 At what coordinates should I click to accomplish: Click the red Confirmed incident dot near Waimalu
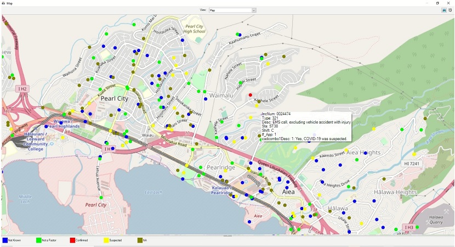pyautogui.click(x=251, y=95)
